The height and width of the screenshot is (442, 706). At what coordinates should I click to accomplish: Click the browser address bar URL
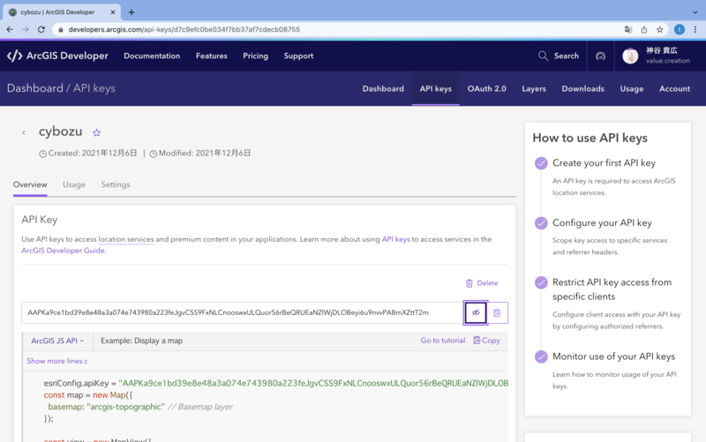184,29
